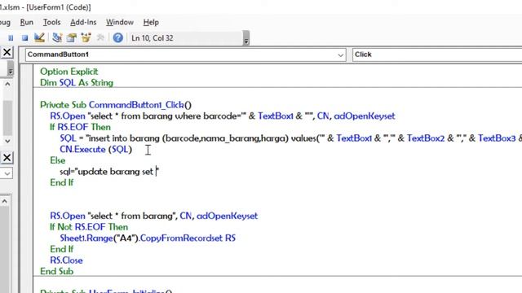This screenshot has width=522, height=293.
Task: Click the If RS.EOF Then line
Action: point(80,127)
